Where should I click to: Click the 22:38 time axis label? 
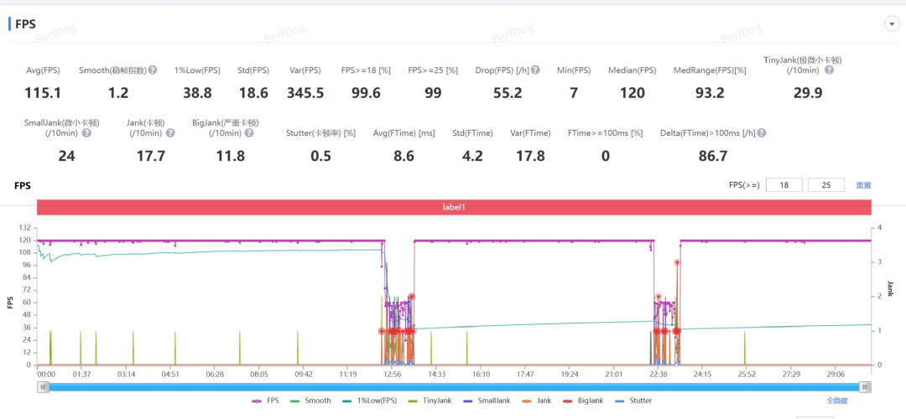659,374
